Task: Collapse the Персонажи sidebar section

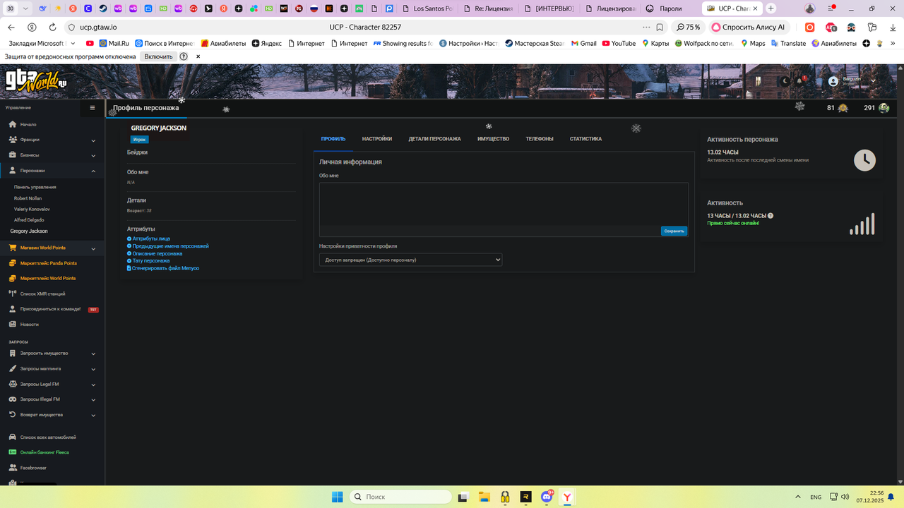Action: [93, 171]
